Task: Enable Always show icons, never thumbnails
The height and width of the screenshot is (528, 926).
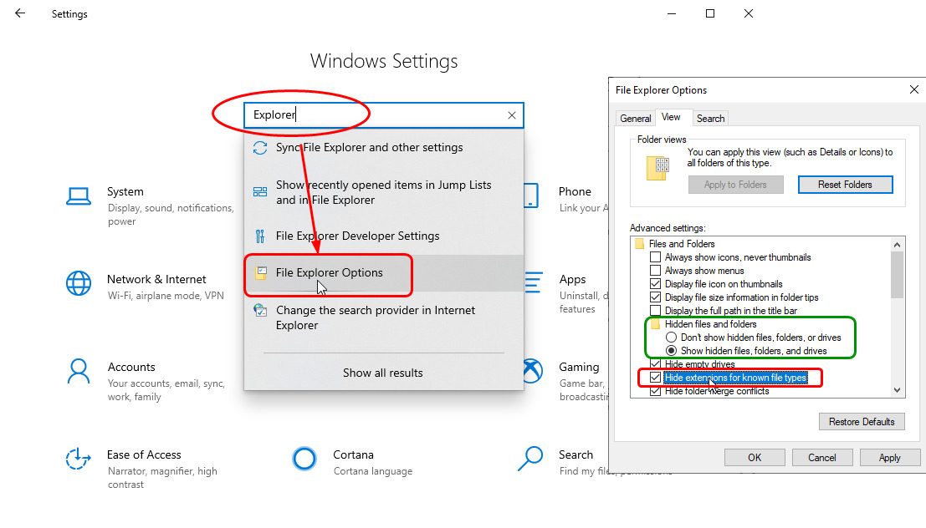Action: tap(656, 257)
